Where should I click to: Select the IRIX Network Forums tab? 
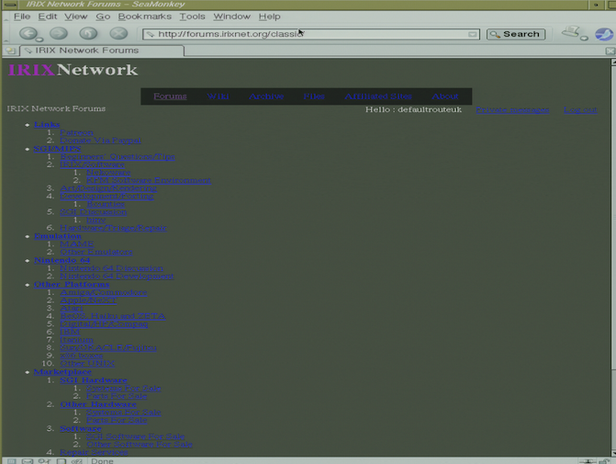102,51
